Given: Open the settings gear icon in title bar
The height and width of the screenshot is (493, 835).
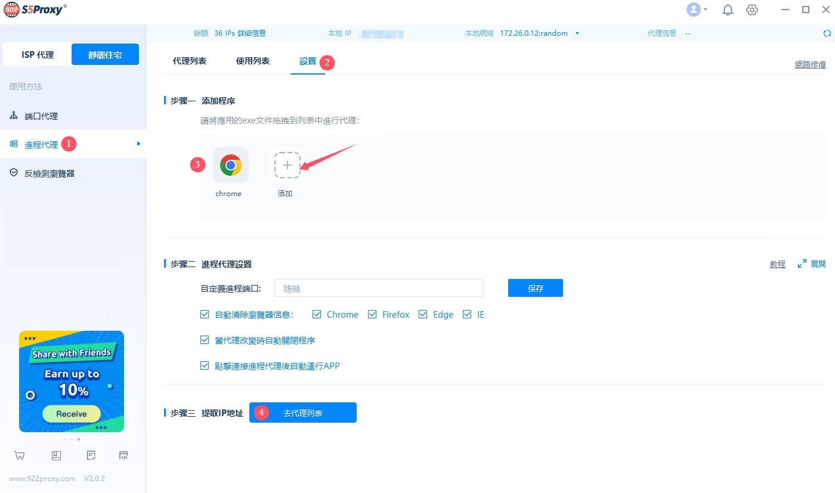Looking at the screenshot, I should 752,10.
